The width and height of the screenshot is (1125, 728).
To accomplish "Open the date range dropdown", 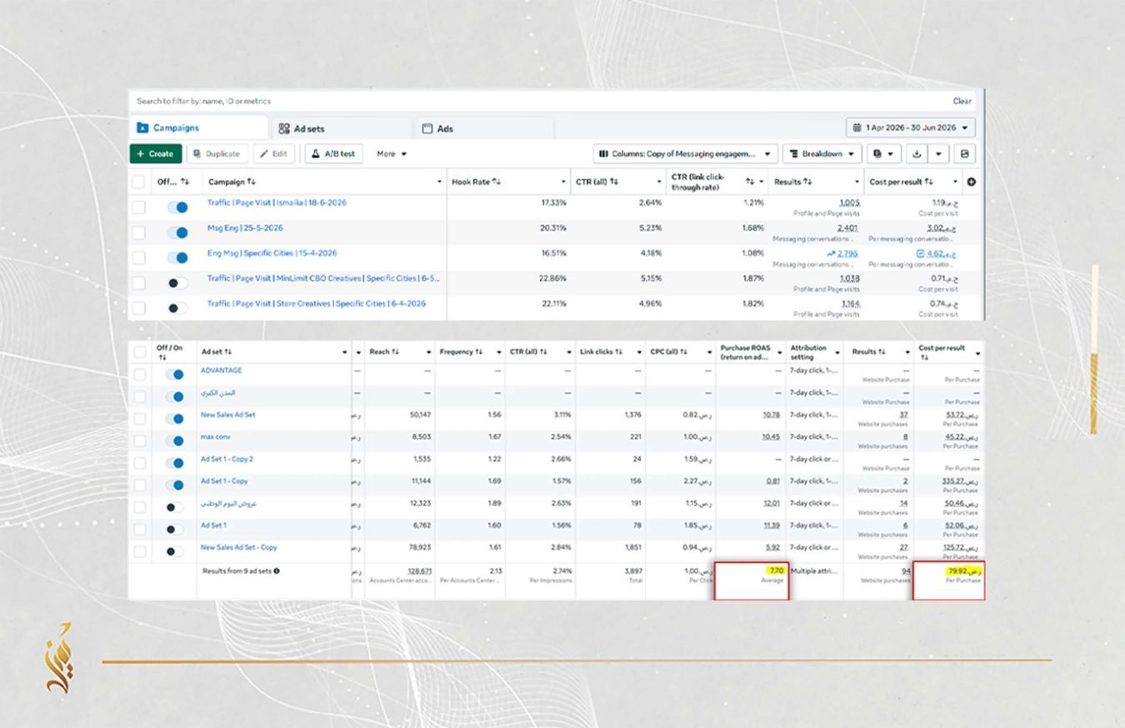I will 911,127.
